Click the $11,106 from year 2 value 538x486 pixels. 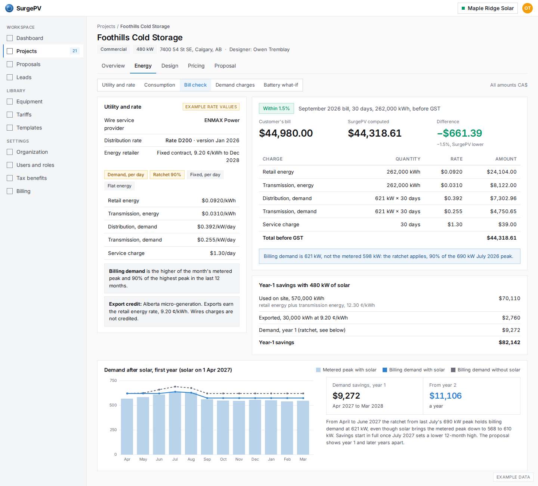coord(445,396)
